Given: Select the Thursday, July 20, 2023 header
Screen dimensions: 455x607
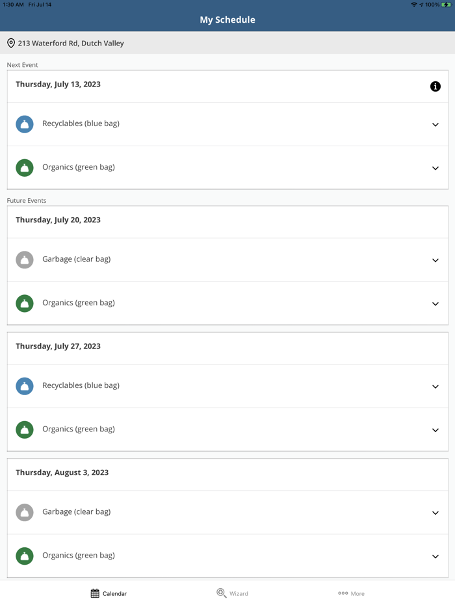Looking at the screenshot, I should click(58, 220).
